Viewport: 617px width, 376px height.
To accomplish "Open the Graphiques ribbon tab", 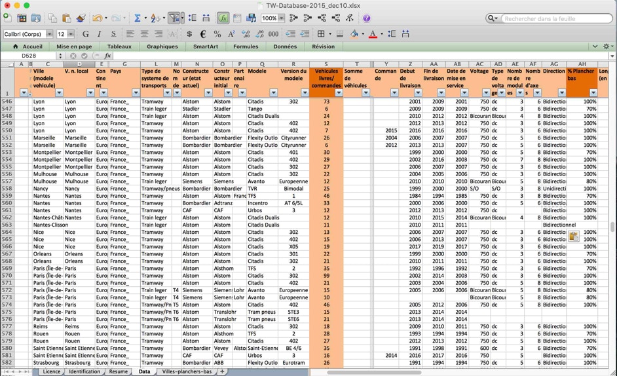I will point(162,47).
